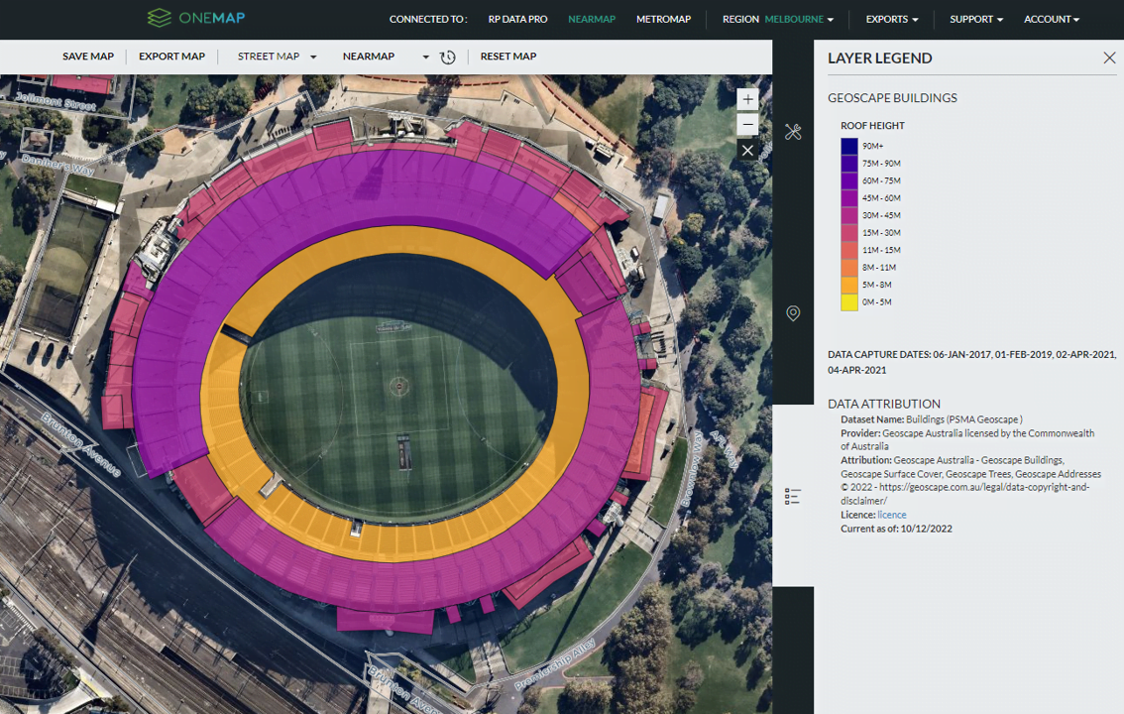Click the 90M+ roof height color swatch
This screenshot has height=714, width=1124.
849,146
